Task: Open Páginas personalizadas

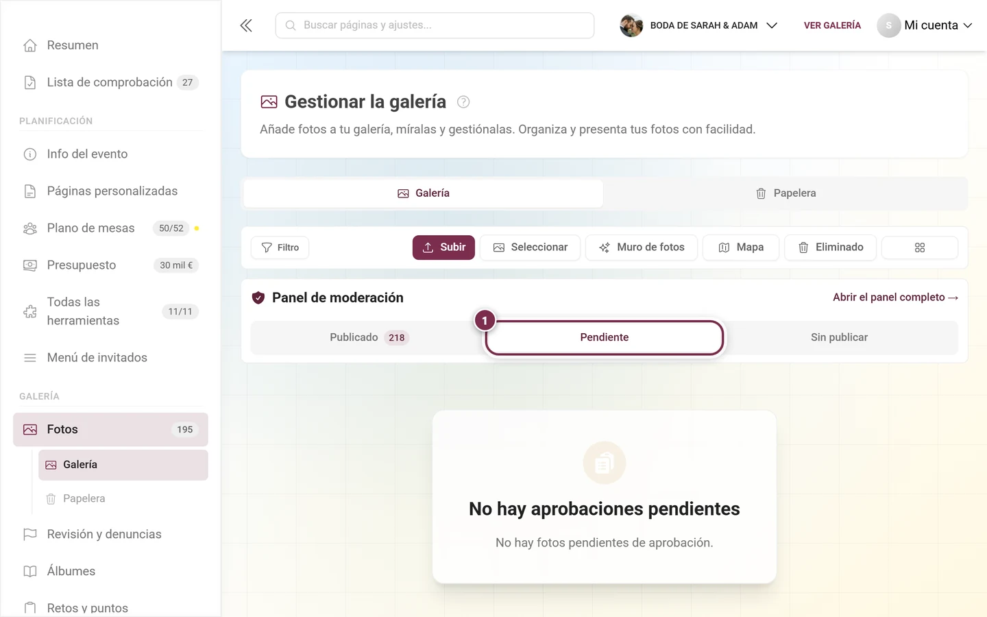Action: click(110, 191)
